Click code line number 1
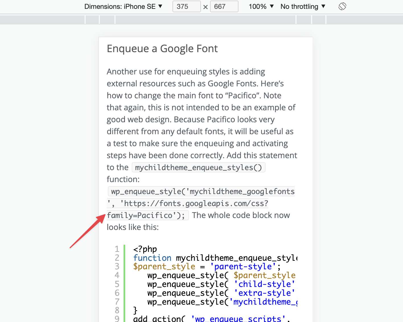 click(117, 249)
